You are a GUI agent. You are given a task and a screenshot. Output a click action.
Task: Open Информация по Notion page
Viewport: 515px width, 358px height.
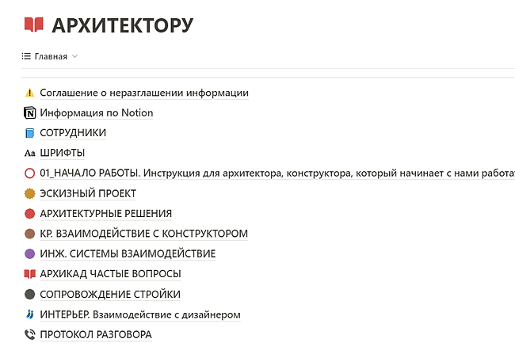tap(97, 113)
